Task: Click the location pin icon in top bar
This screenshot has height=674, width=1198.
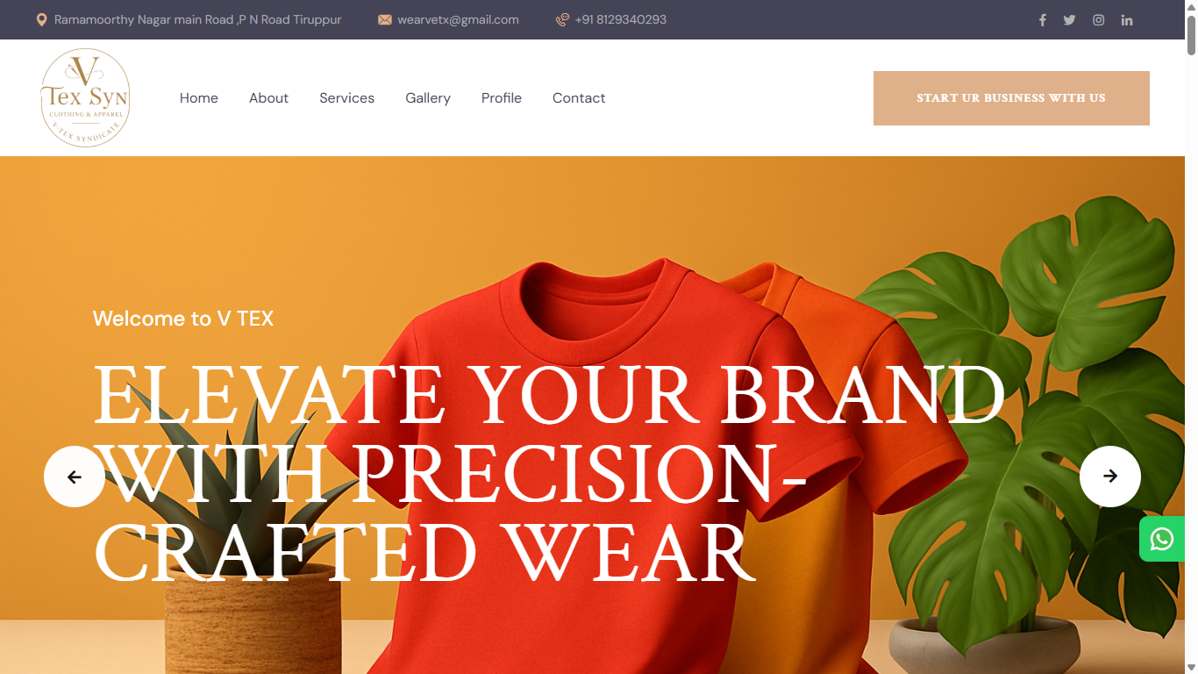Action: 41,19
